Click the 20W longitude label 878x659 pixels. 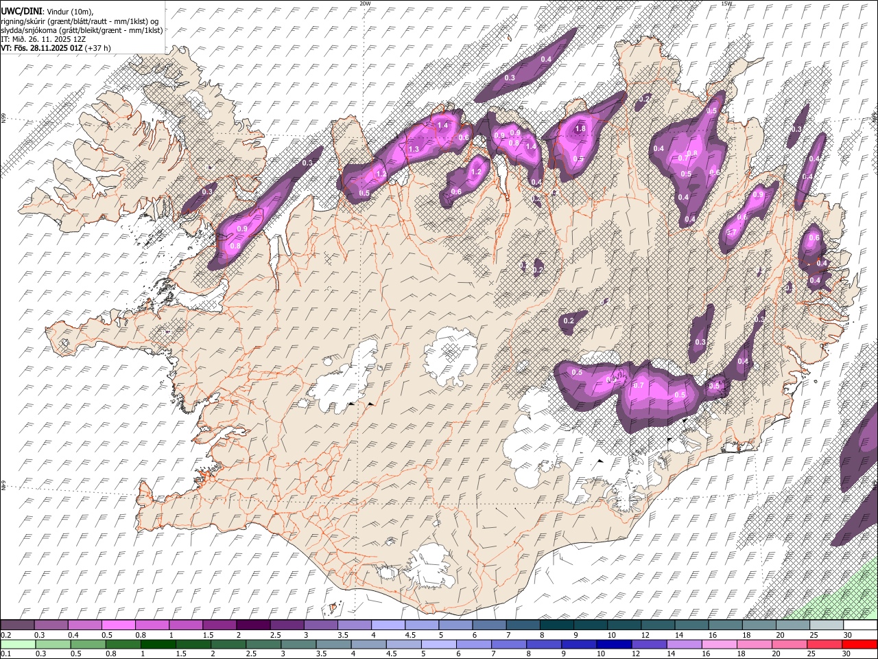(365, 3)
